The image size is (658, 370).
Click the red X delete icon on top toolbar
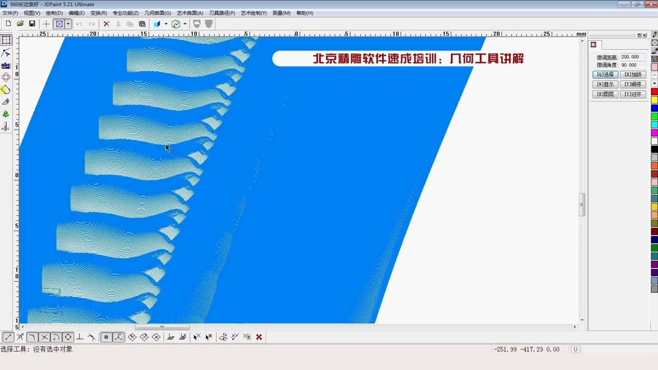pyautogui.click(x=106, y=23)
